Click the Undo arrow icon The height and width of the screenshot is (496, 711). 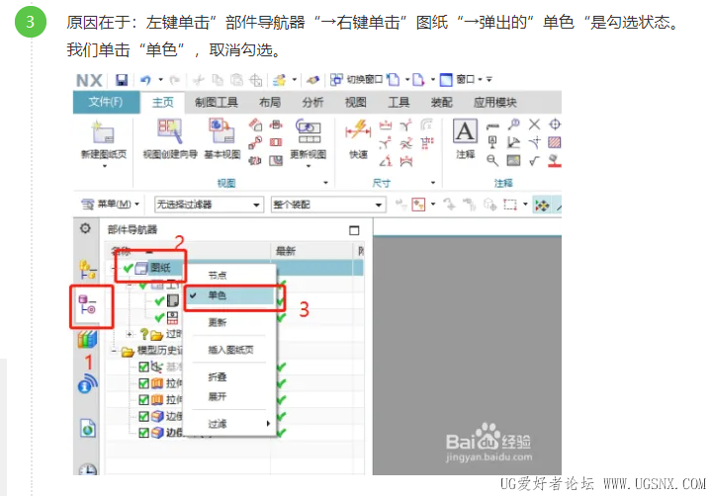tap(145, 80)
